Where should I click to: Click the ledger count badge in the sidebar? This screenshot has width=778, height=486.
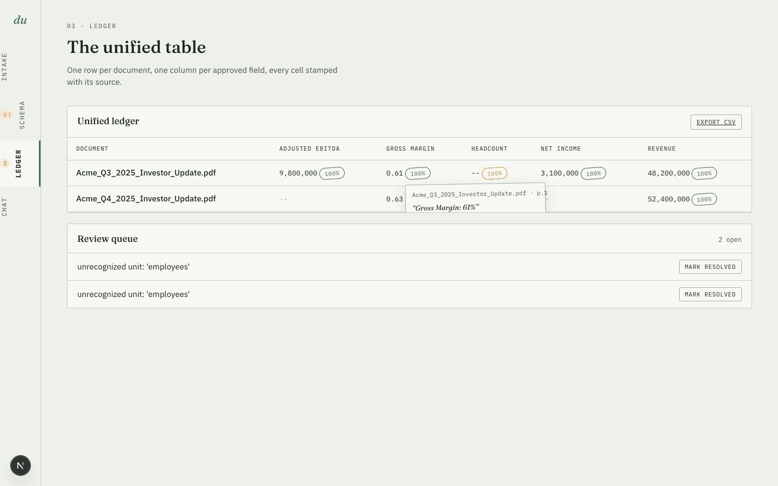(x=5, y=163)
